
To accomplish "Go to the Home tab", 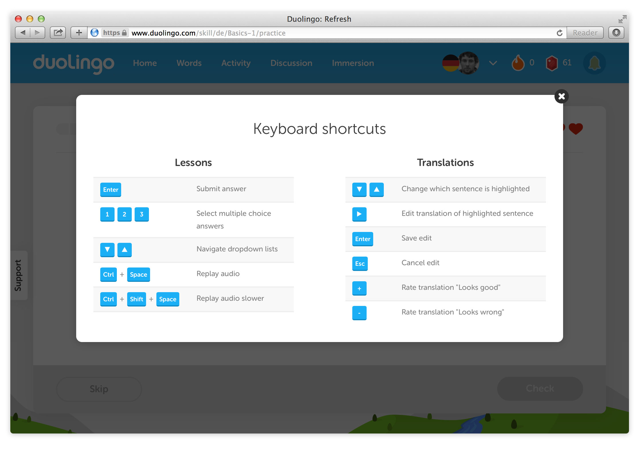I will [145, 63].
